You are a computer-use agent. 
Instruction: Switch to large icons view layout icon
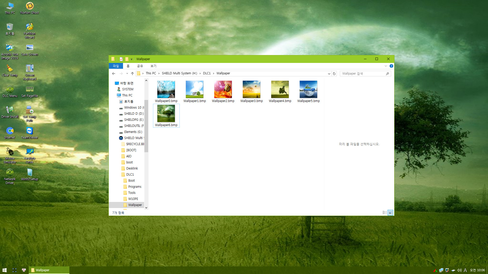[x=391, y=213]
